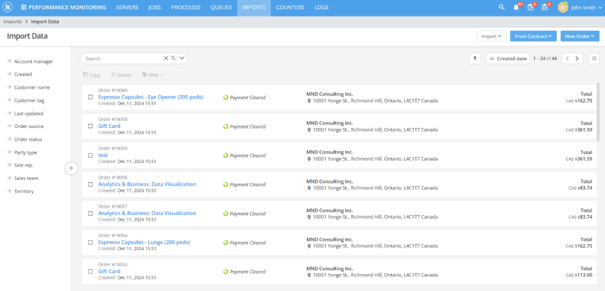Click the Delete button
This screenshot has height=291, width=605.
pos(121,75)
